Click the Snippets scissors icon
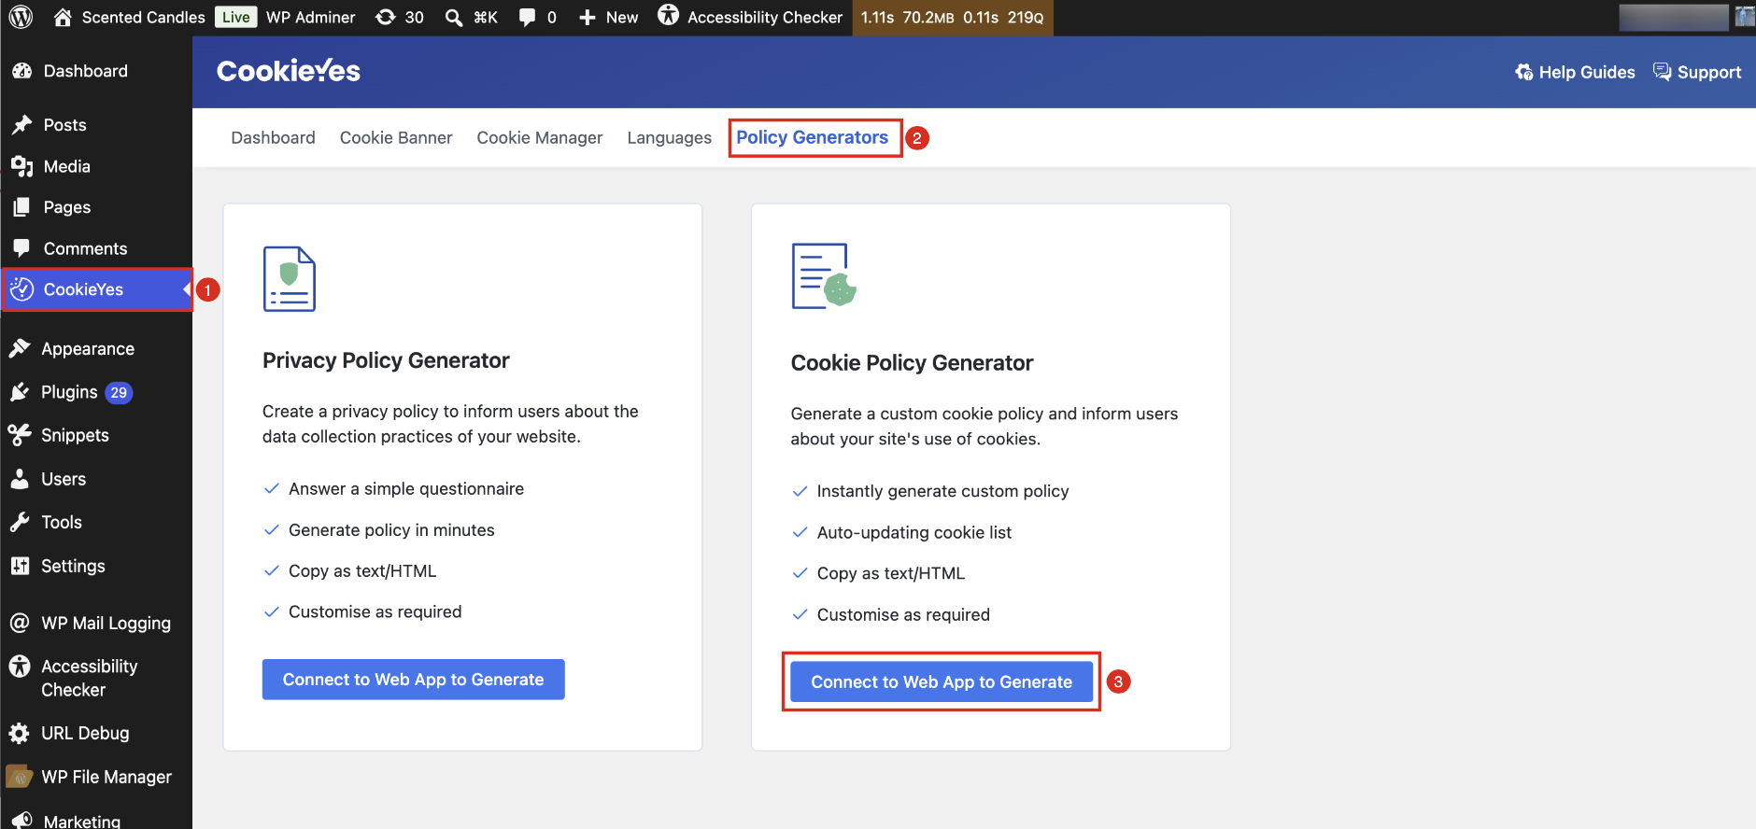1756x829 pixels. point(20,435)
